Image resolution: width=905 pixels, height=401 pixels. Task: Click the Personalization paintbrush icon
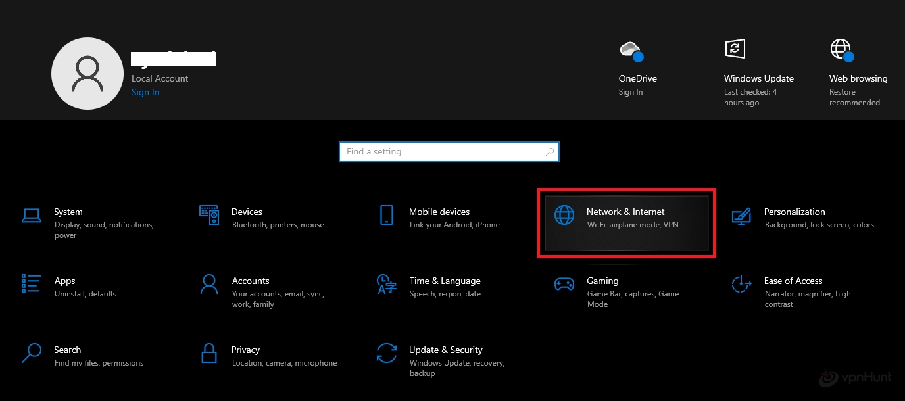[742, 215]
